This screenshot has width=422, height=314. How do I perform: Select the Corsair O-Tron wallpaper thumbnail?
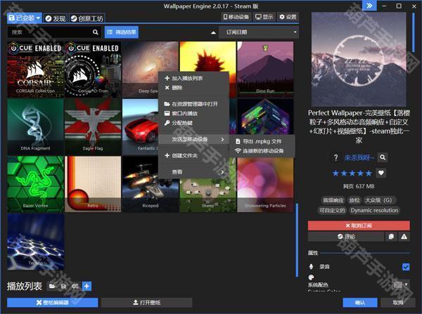pos(93,69)
